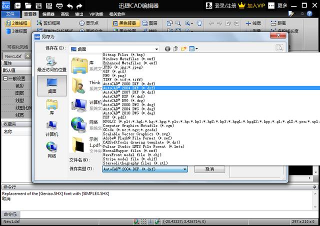This screenshot has height=226, width=320.
Task: Redo action with the forward arrow icon
Action: point(79,6)
